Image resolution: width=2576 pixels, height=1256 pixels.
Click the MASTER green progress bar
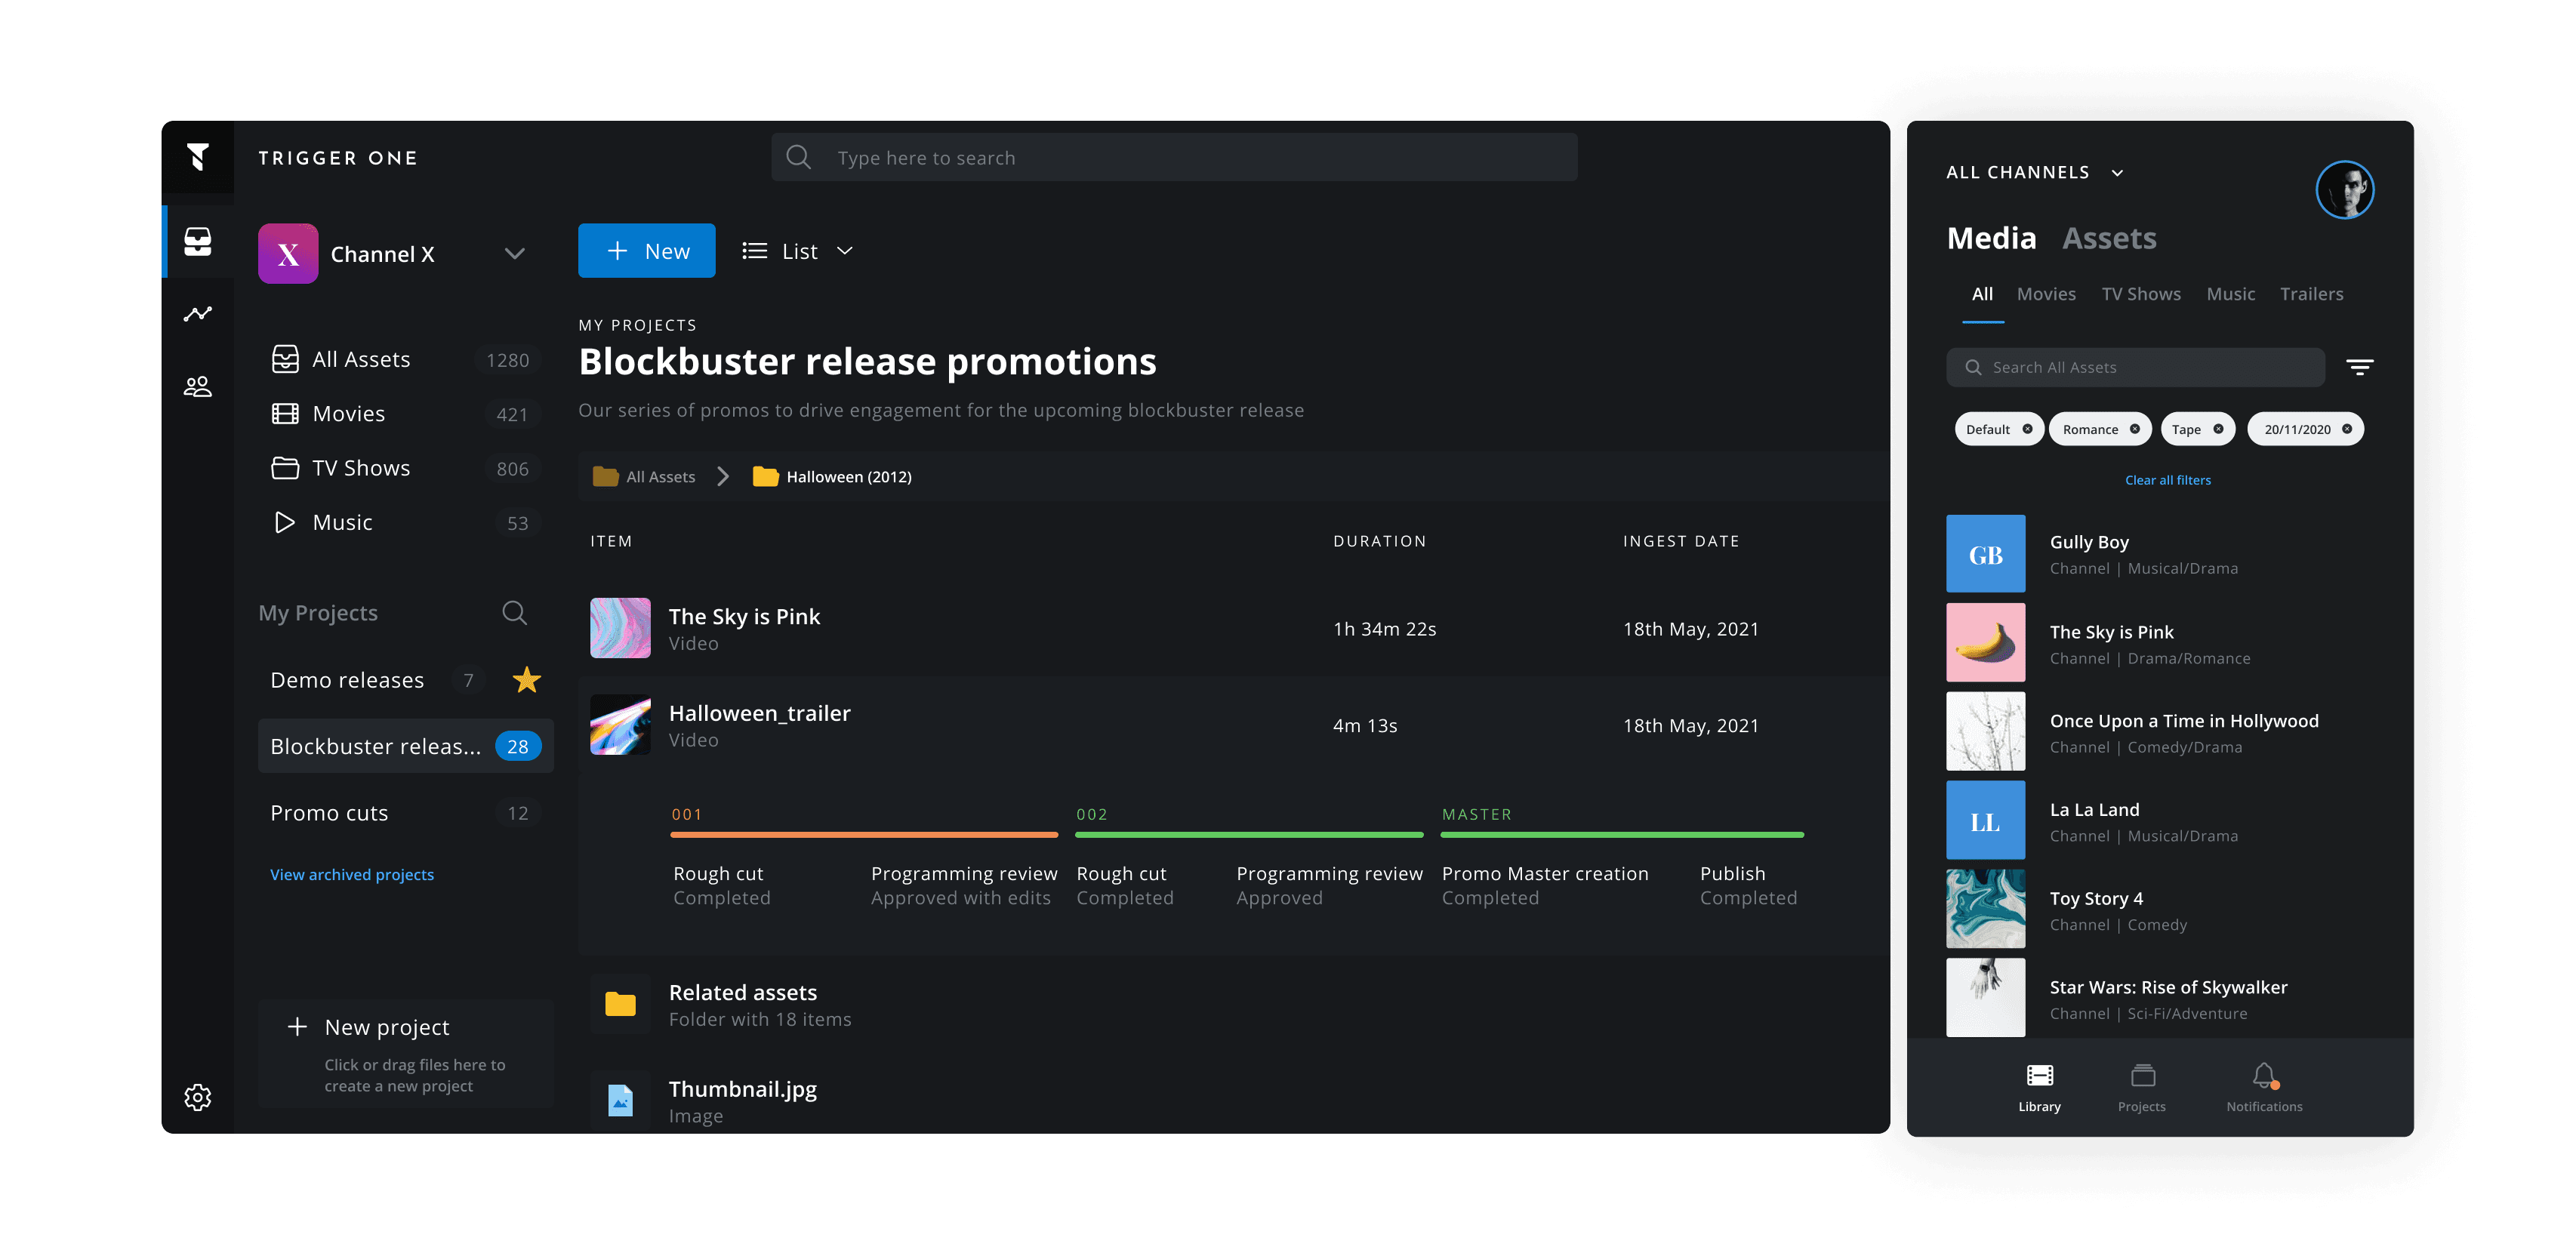coord(1622,834)
